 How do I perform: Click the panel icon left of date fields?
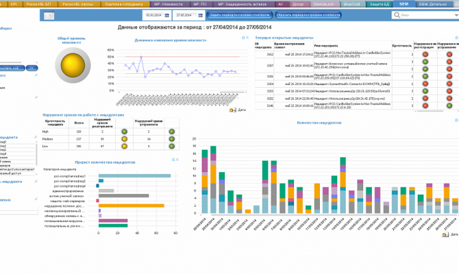coord(49,16)
